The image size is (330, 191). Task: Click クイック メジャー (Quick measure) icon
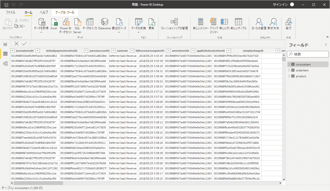click(x=213, y=22)
